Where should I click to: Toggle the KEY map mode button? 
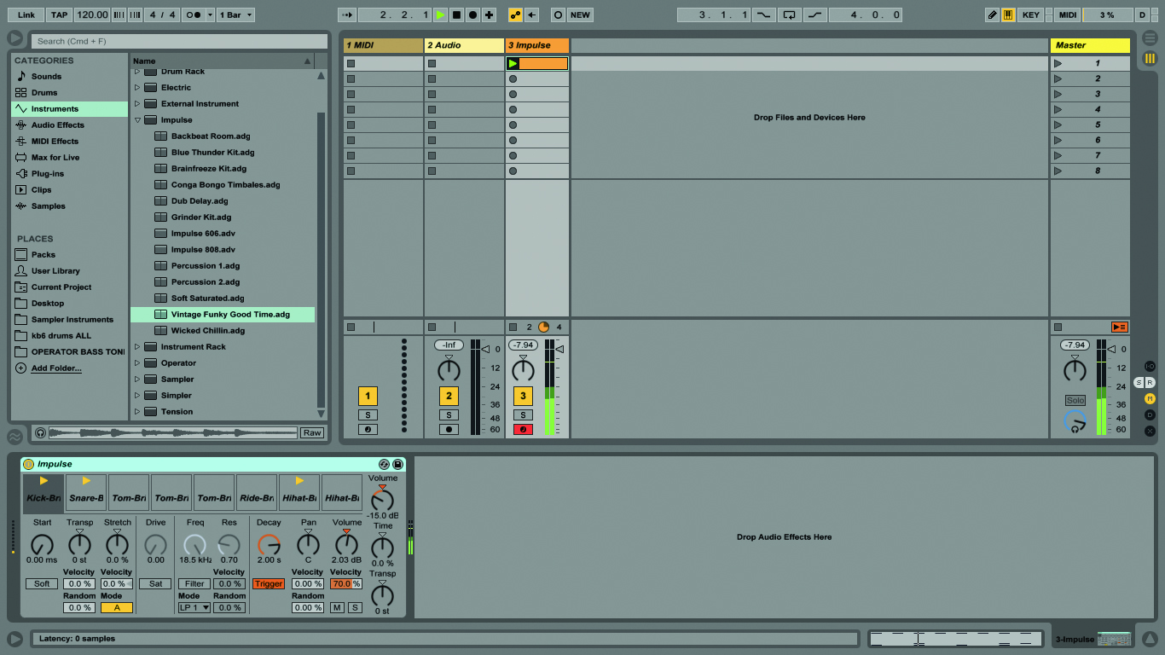[x=1031, y=14]
